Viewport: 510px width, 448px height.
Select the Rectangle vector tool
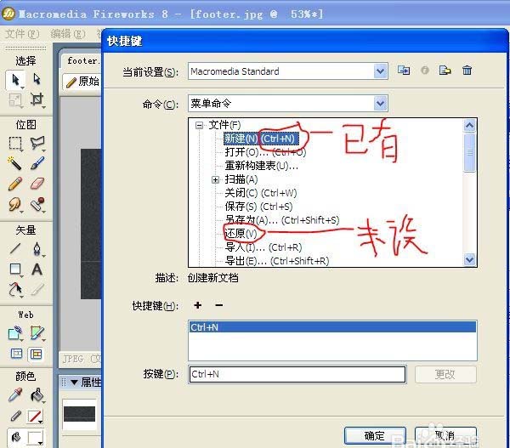[15, 269]
